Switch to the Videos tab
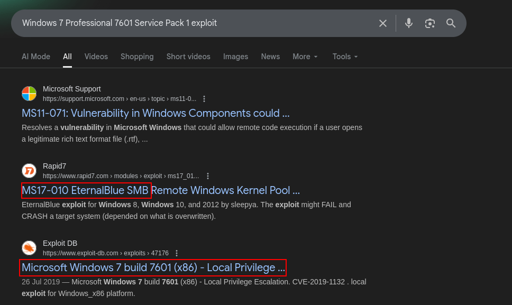Viewport: 512px width, 305px height. (96, 57)
